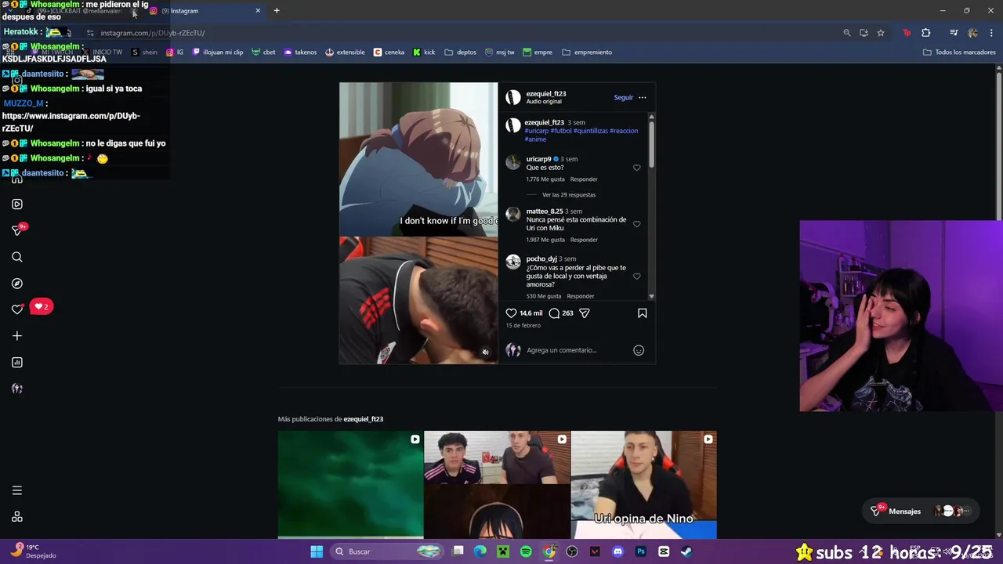Open the browser zoom magnifier icon
1003x564 pixels.
(x=846, y=33)
